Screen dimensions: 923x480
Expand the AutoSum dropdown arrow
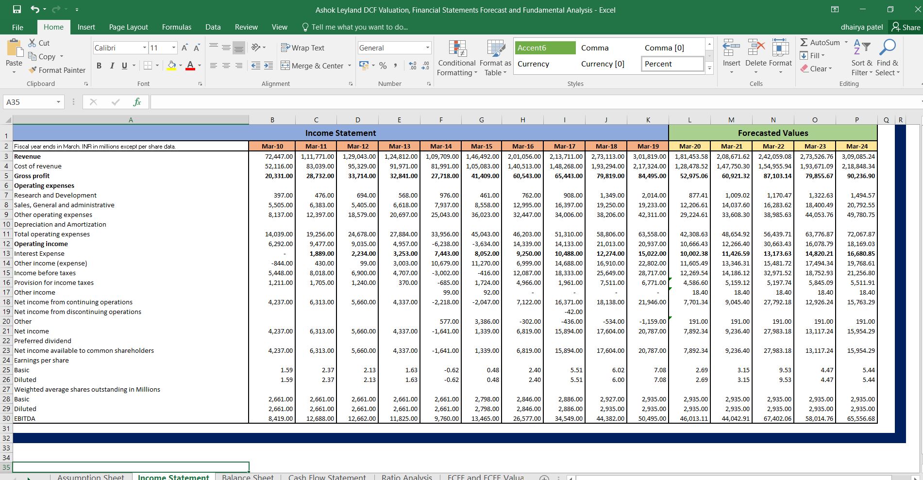point(846,42)
